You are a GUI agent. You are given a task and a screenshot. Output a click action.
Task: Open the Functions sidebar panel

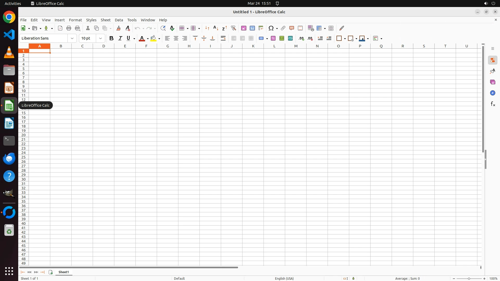click(493, 104)
